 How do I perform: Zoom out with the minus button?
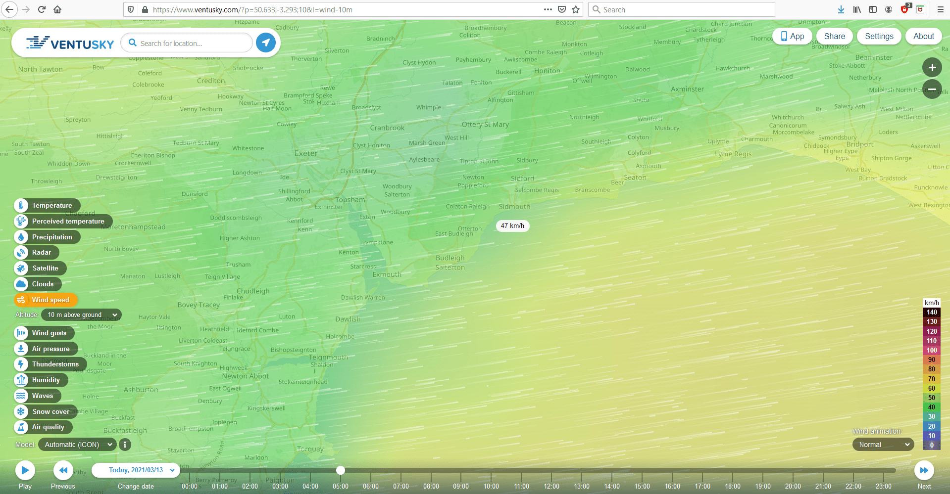932,89
